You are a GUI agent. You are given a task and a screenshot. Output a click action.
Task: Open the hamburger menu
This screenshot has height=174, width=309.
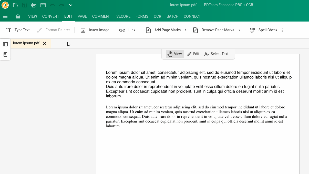point(5,16)
